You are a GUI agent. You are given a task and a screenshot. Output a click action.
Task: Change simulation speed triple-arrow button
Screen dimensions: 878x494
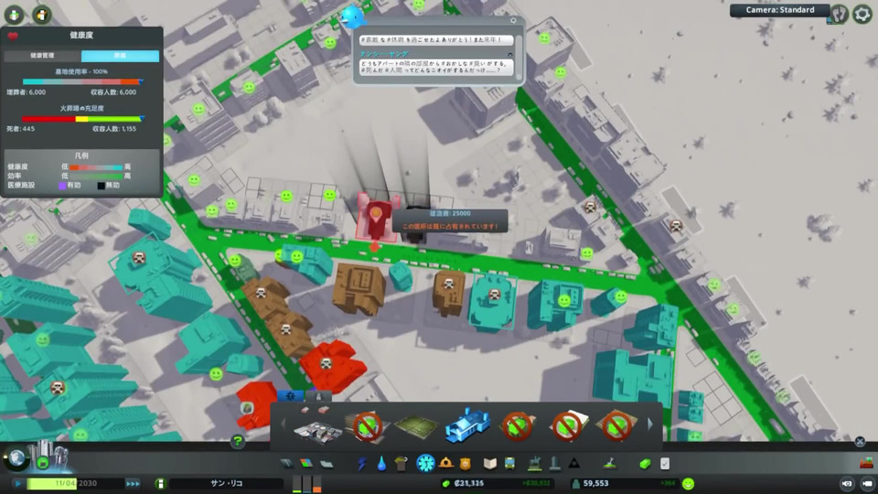tap(133, 483)
